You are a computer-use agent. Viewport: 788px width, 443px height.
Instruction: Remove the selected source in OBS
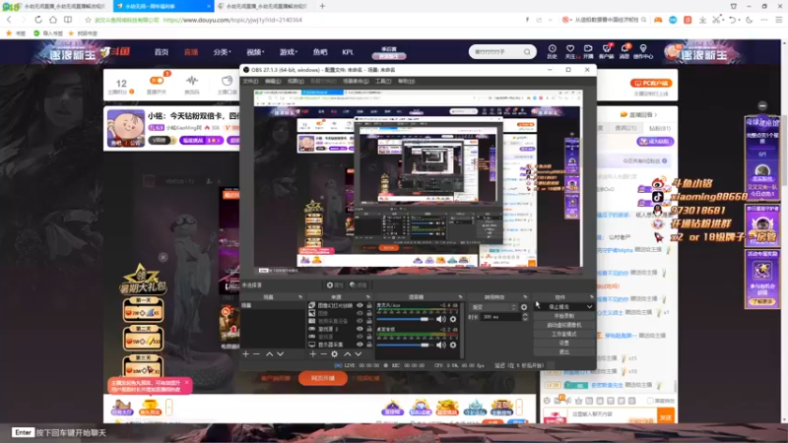click(324, 354)
